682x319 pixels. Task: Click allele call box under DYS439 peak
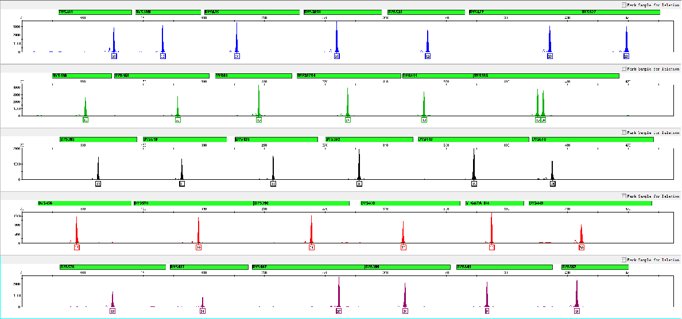click(273, 184)
